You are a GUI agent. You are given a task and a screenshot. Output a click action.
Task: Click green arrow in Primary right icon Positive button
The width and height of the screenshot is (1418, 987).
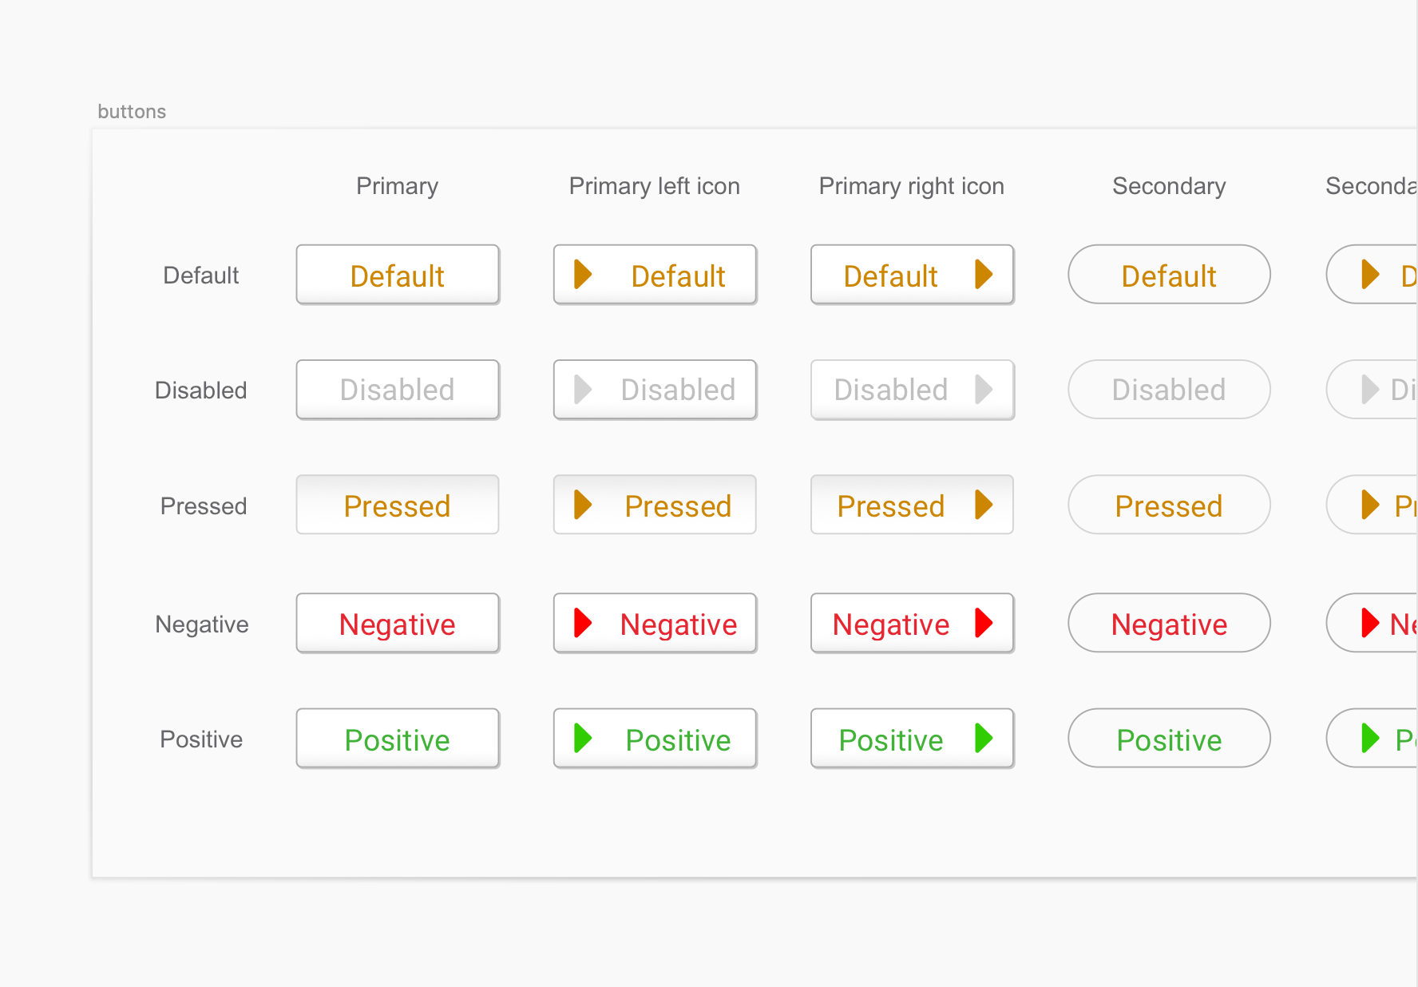(984, 738)
